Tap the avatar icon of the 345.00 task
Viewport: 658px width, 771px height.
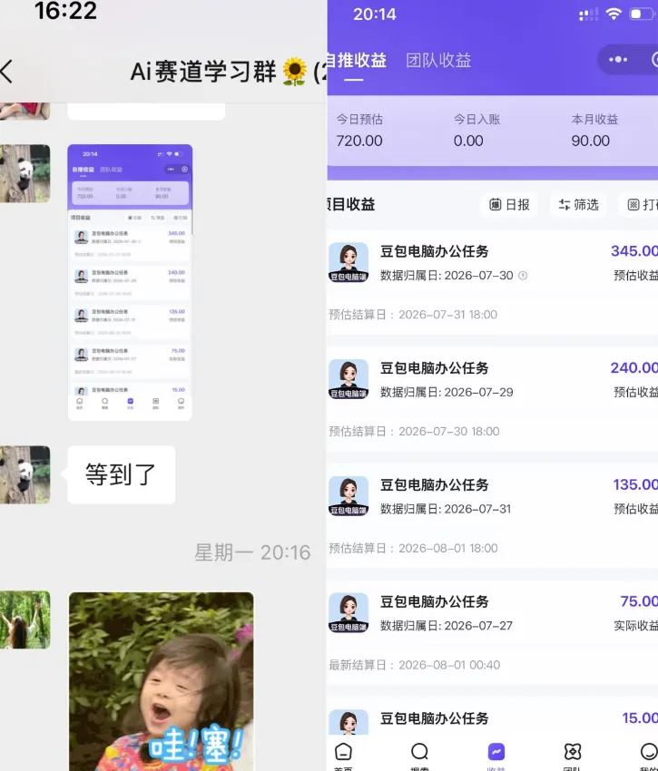click(349, 262)
